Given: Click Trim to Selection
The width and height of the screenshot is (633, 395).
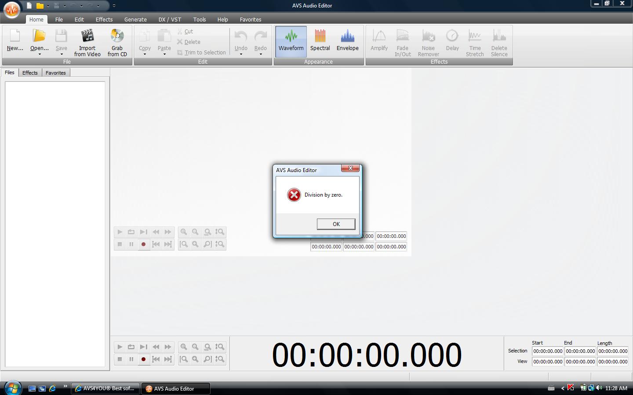Looking at the screenshot, I should (x=201, y=53).
